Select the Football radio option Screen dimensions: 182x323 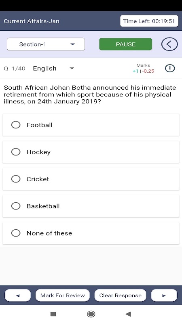click(x=91, y=125)
